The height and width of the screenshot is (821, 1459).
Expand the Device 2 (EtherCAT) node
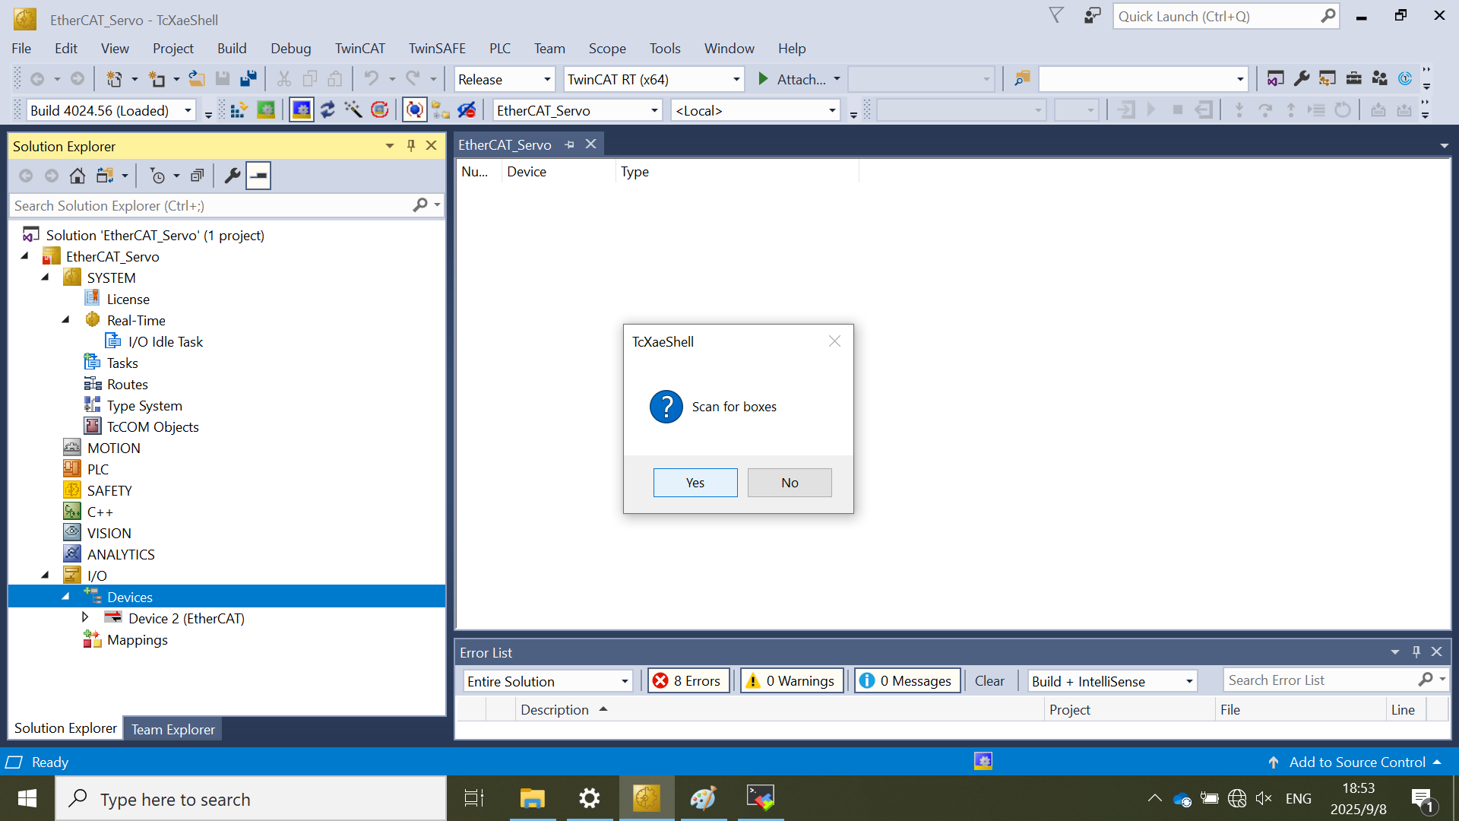[x=85, y=617]
